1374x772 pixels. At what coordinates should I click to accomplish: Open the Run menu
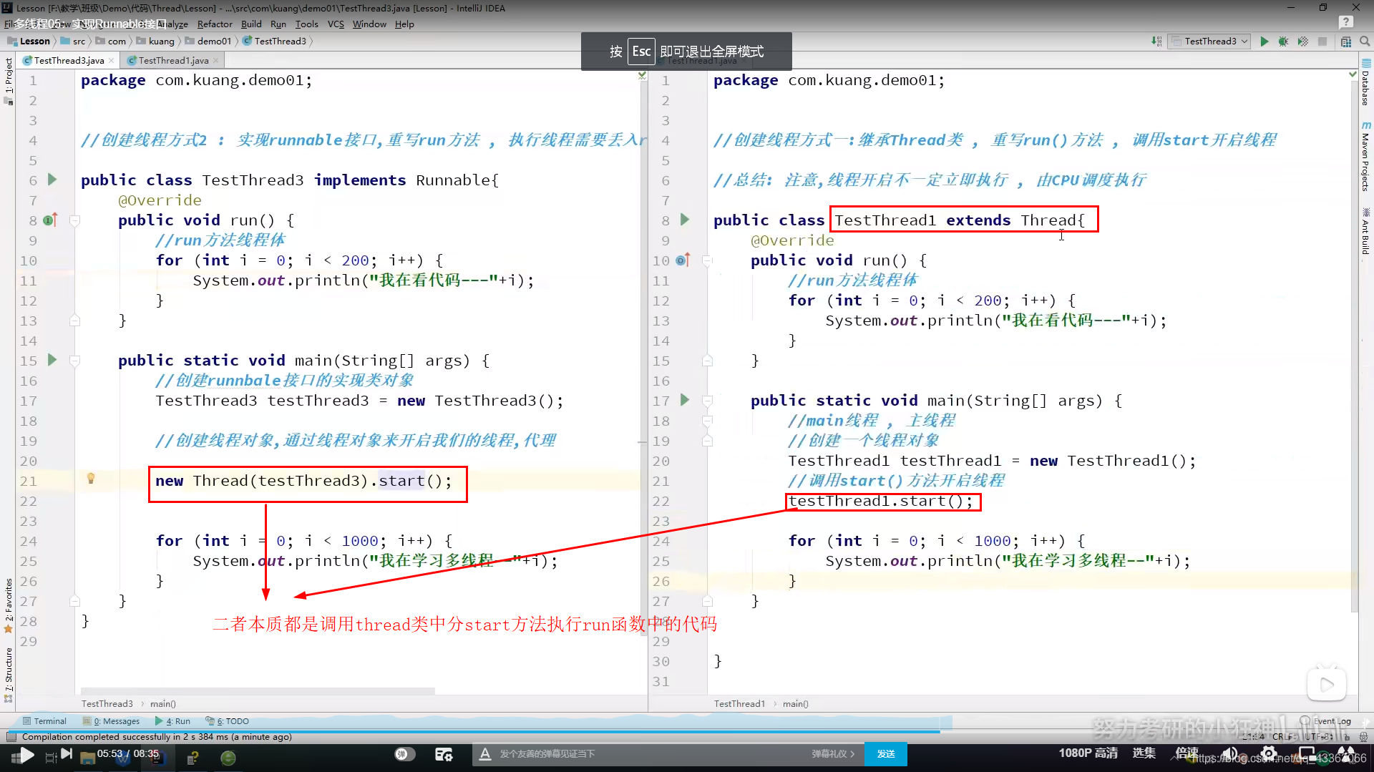click(278, 24)
